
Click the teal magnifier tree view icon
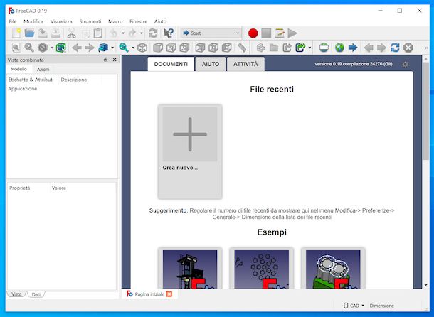click(x=124, y=48)
